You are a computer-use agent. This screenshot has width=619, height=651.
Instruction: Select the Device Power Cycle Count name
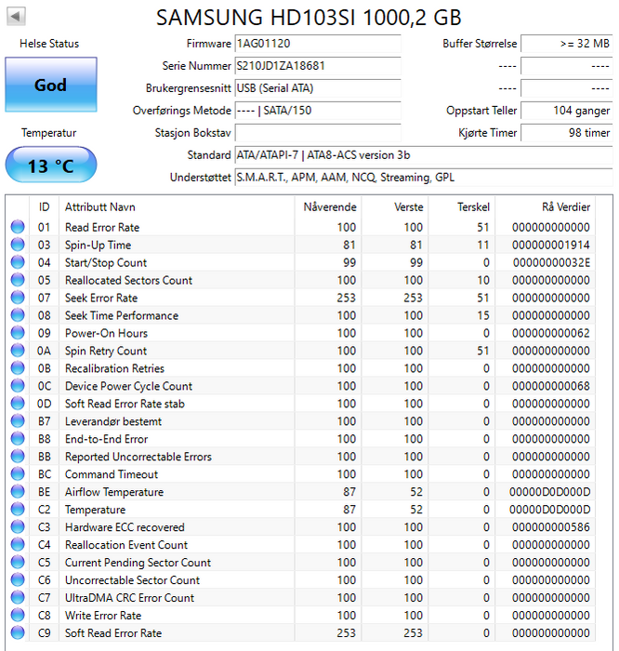[128, 387]
